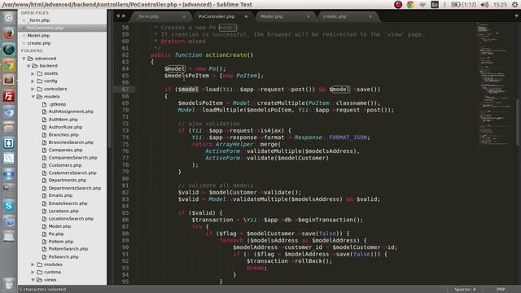Show the clock calendar at 15:25
521x293 pixels.
(x=500, y=5)
